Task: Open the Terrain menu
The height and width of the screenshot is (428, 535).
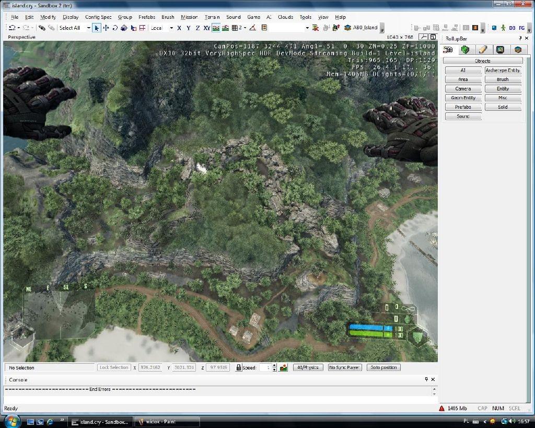Action: (x=212, y=17)
